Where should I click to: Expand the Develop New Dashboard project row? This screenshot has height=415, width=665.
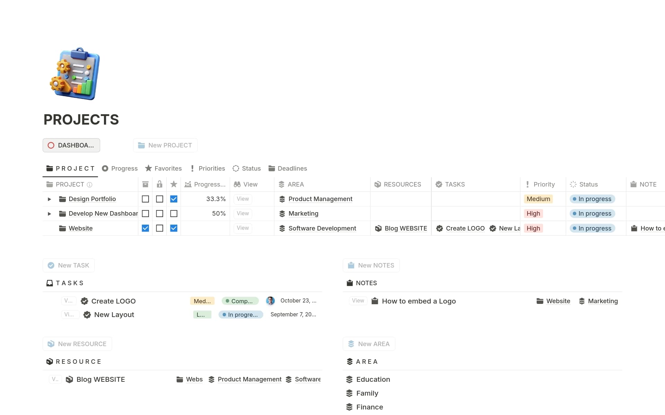coord(49,214)
